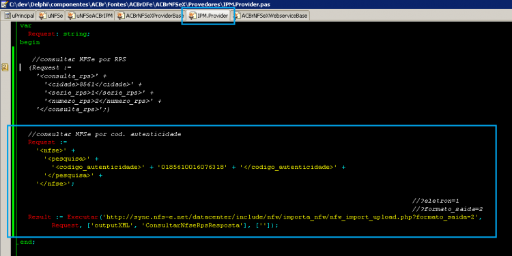Click the 'end;' keyword
The width and height of the screenshot is (512, 256).
coord(27,242)
